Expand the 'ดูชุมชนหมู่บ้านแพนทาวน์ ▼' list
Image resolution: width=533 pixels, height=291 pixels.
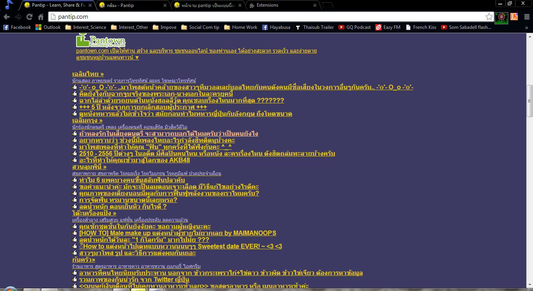[x=108, y=57]
